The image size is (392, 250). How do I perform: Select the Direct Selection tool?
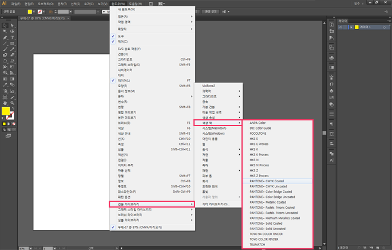tap(12, 26)
